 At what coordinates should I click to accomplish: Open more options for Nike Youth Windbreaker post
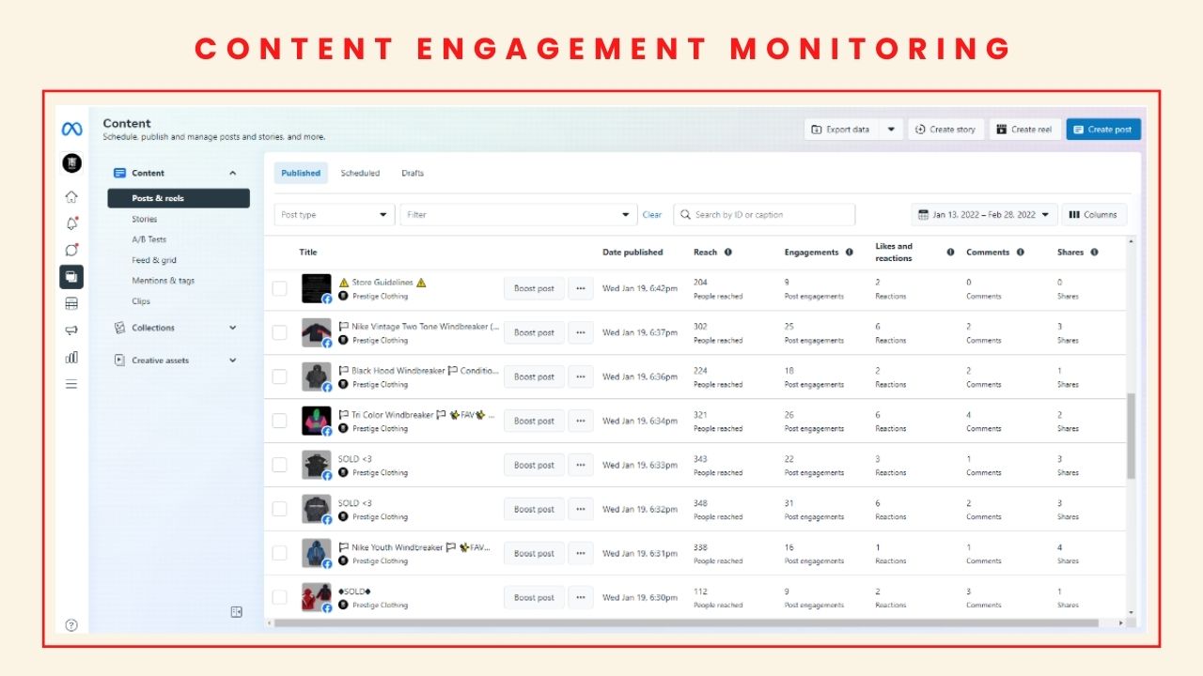point(581,553)
